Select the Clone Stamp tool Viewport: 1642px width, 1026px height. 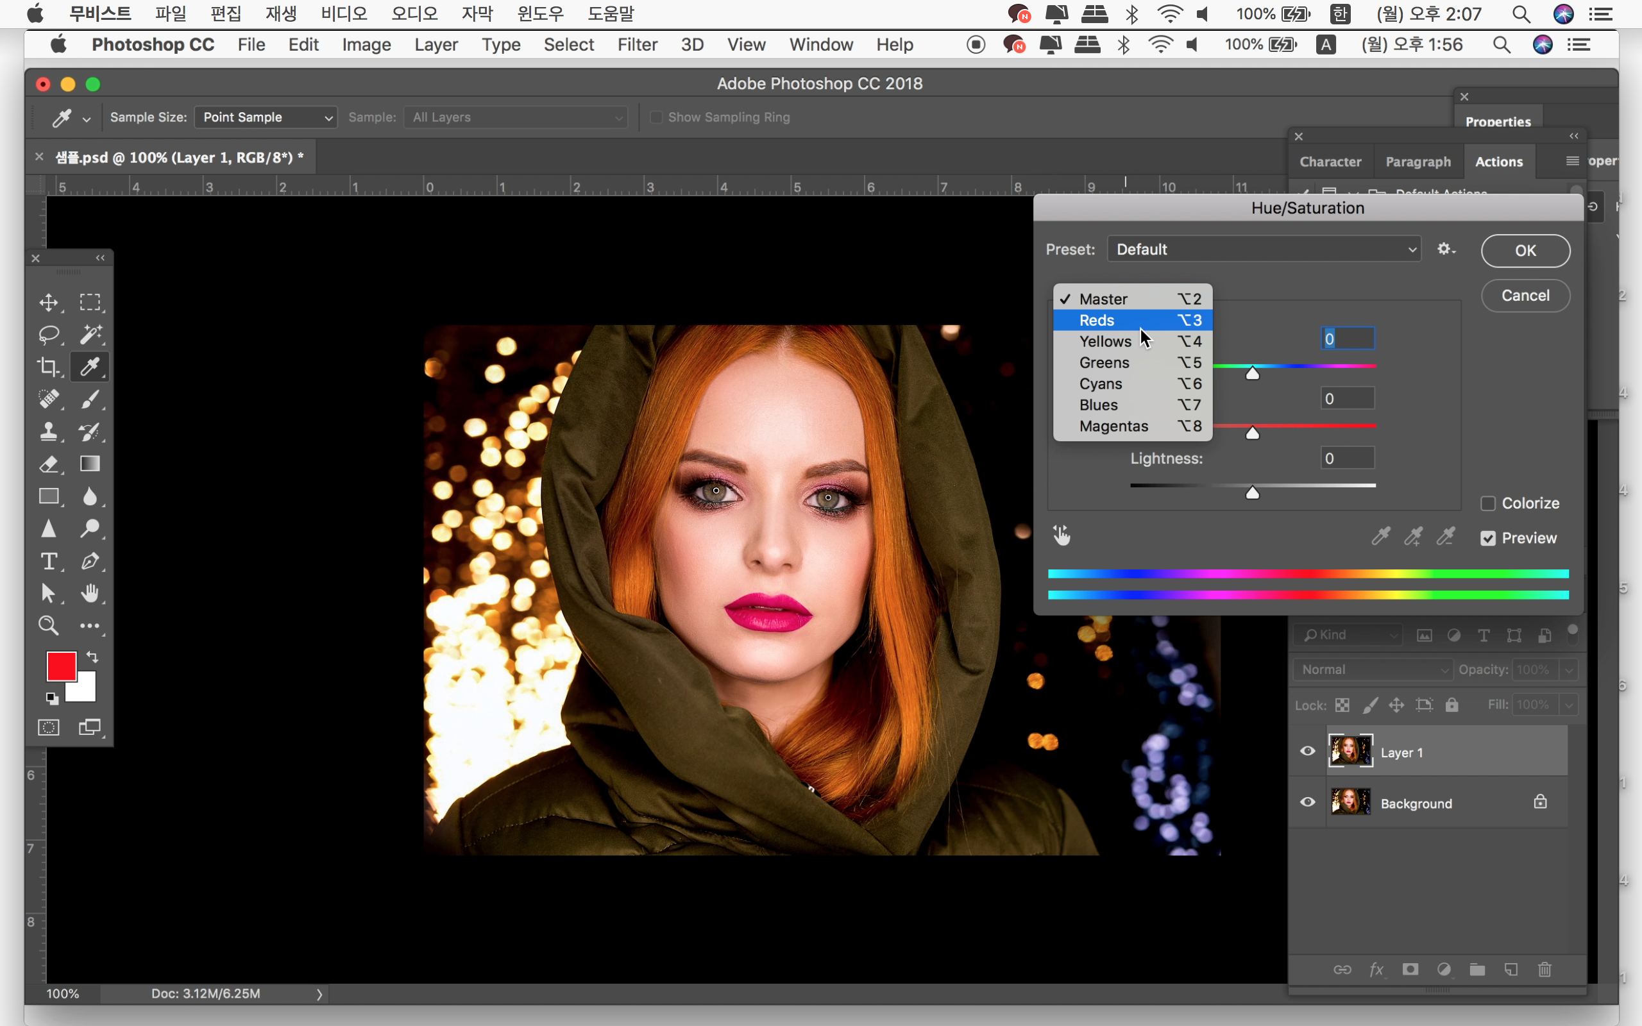tap(48, 432)
